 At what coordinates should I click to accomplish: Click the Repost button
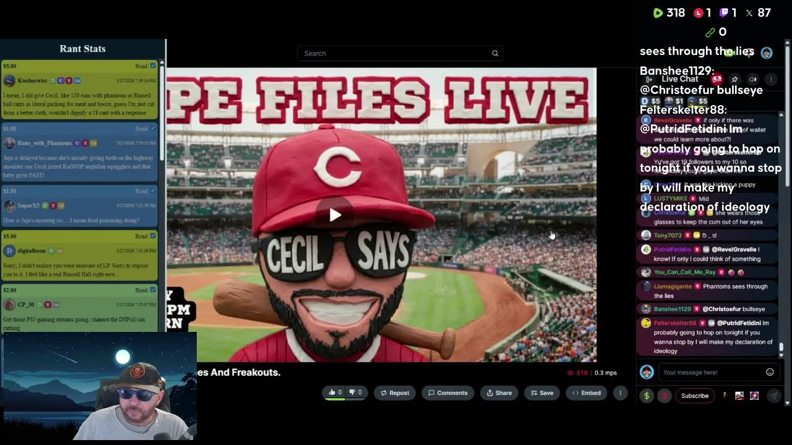pos(395,393)
